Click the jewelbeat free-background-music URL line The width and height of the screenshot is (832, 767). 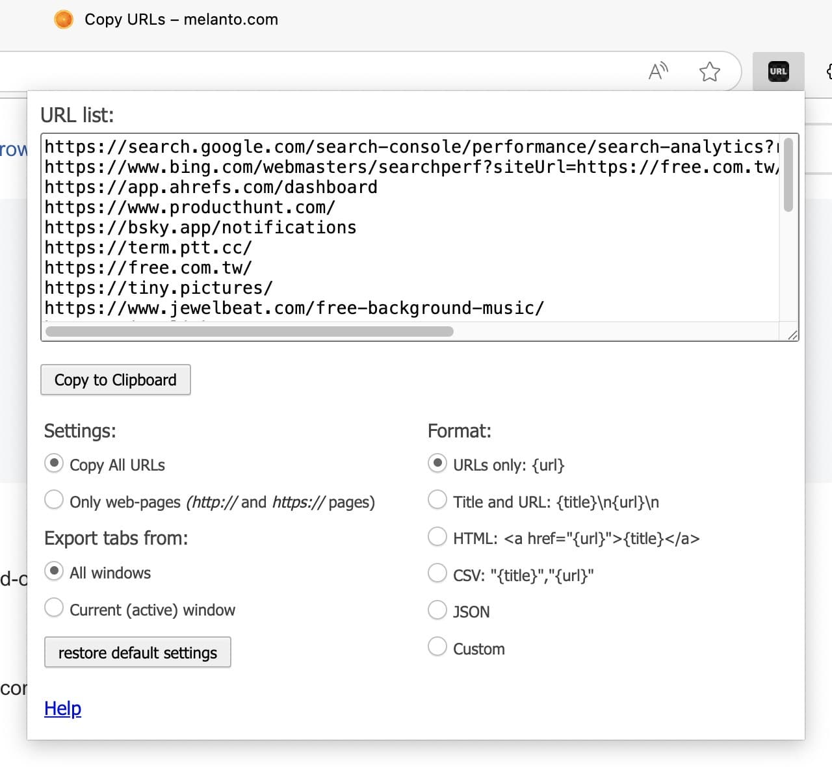294,308
